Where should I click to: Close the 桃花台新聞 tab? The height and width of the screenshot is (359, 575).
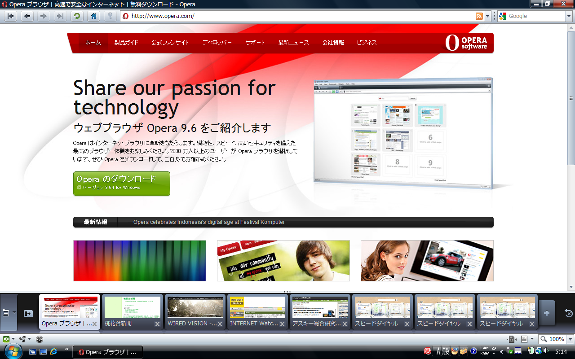pos(157,324)
